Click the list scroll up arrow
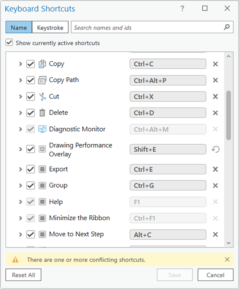The height and width of the screenshot is (289, 239). 229,56
